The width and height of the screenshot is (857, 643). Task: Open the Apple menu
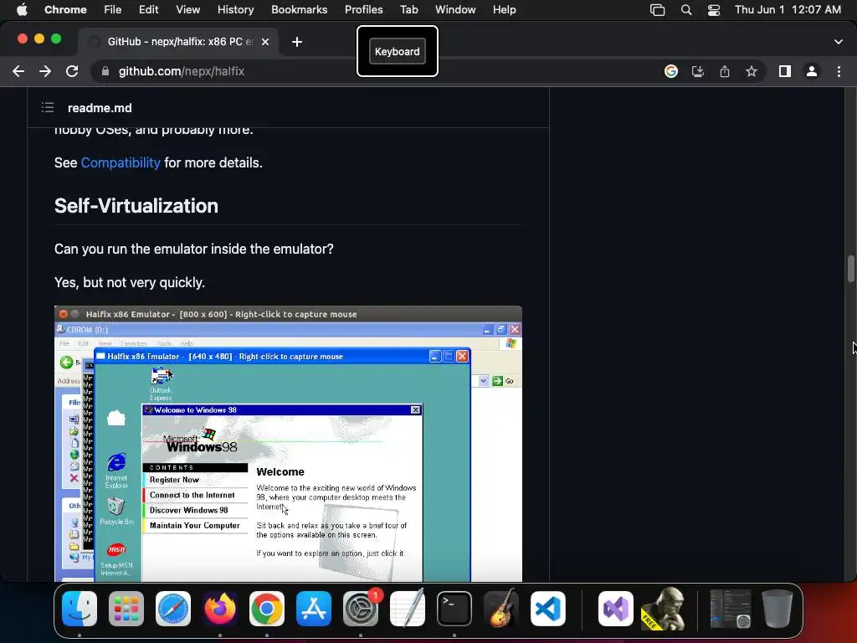click(22, 9)
